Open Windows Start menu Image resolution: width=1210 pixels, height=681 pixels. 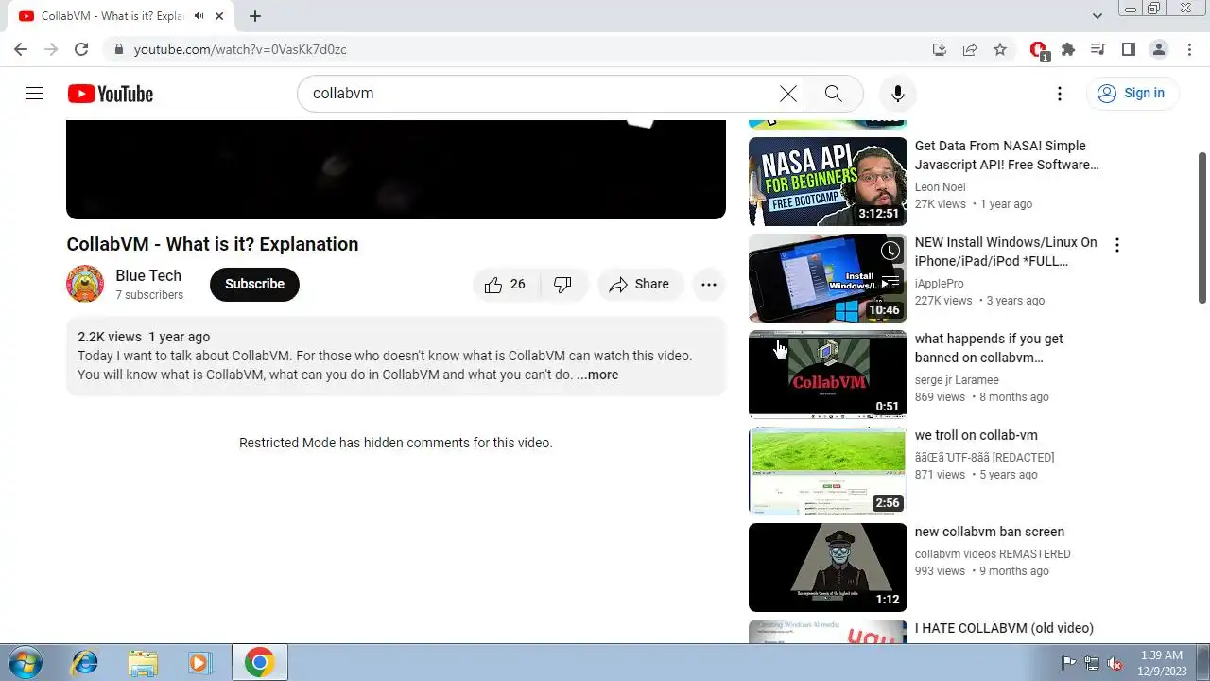(26, 662)
